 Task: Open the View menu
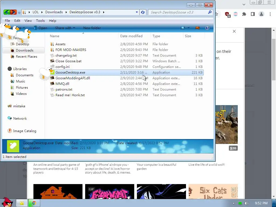click(28, 20)
